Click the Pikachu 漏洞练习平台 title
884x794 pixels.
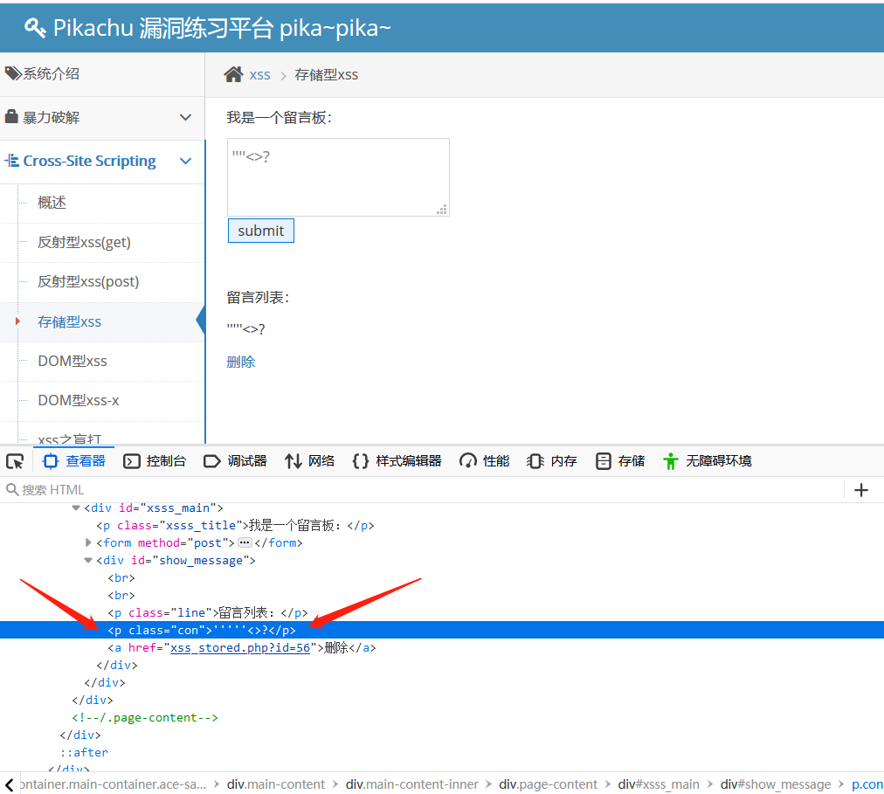pyautogui.click(x=222, y=28)
